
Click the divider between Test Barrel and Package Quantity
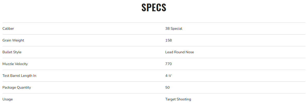pyautogui.click(x=154, y=82)
